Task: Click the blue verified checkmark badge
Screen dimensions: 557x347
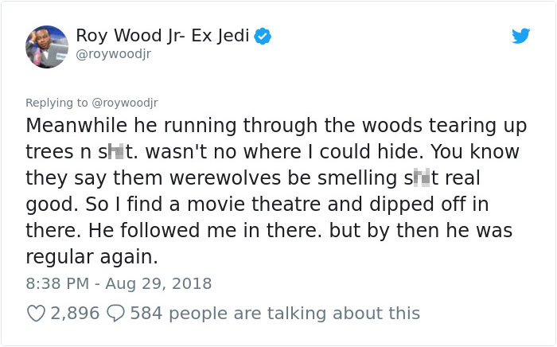Action: pyautogui.click(x=262, y=36)
